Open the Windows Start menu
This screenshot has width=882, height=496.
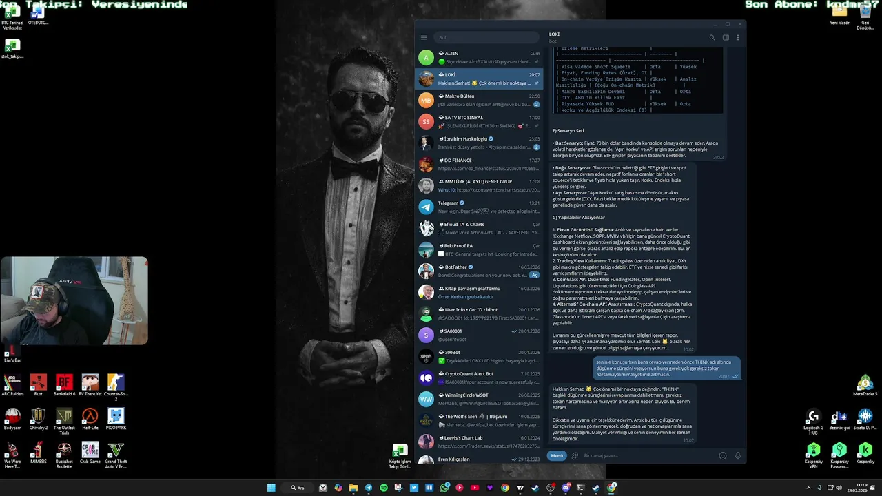tap(271, 488)
